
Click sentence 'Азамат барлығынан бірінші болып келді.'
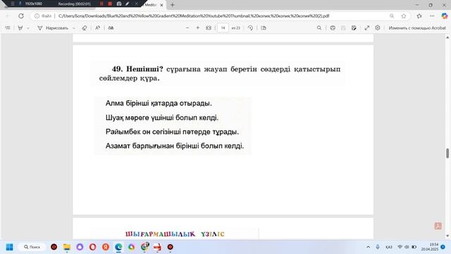(175, 146)
